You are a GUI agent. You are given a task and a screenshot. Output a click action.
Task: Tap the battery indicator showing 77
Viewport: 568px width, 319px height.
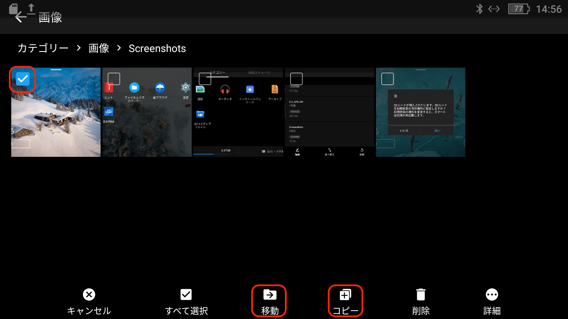tap(518, 9)
